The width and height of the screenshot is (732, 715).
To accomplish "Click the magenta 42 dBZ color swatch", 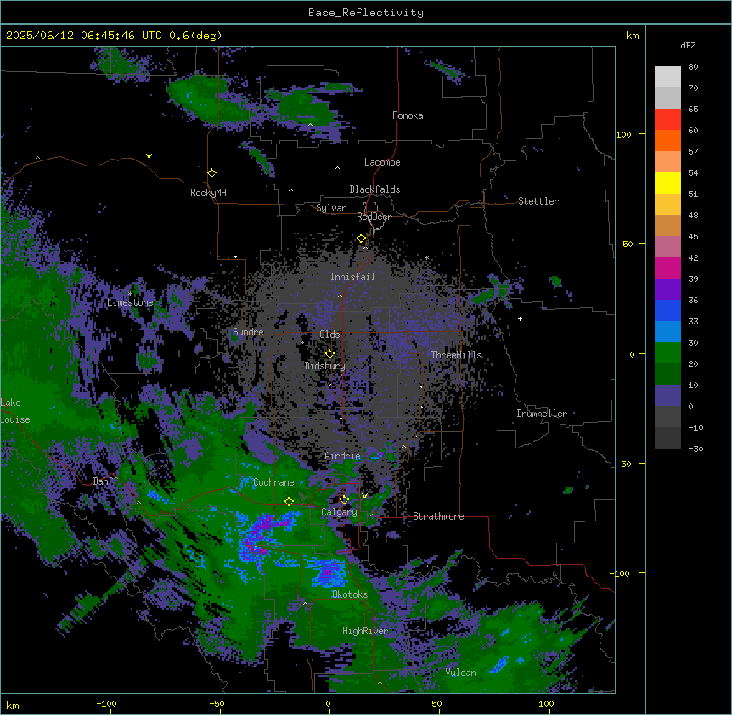I will (667, 267).
